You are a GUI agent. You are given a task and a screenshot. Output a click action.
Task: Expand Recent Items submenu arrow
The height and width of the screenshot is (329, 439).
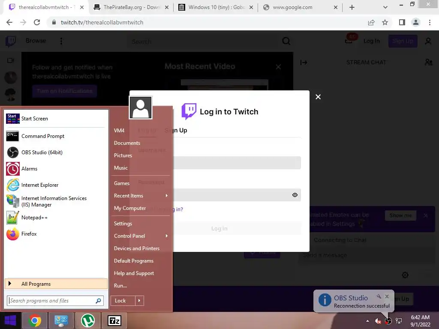[167, 195]
